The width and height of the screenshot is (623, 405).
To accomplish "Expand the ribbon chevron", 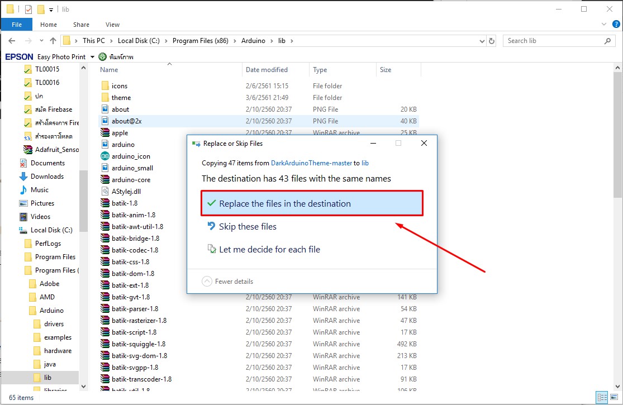I will 603,25.
